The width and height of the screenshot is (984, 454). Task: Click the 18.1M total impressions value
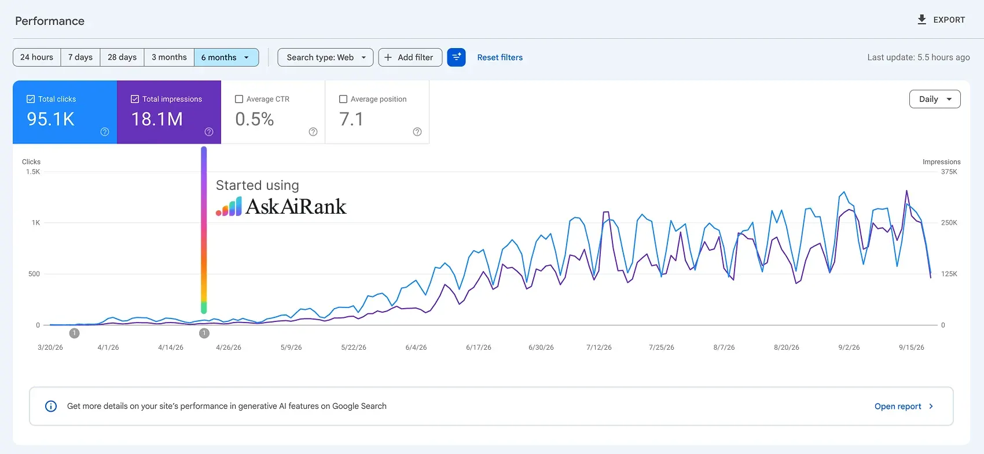coord(157,119)
